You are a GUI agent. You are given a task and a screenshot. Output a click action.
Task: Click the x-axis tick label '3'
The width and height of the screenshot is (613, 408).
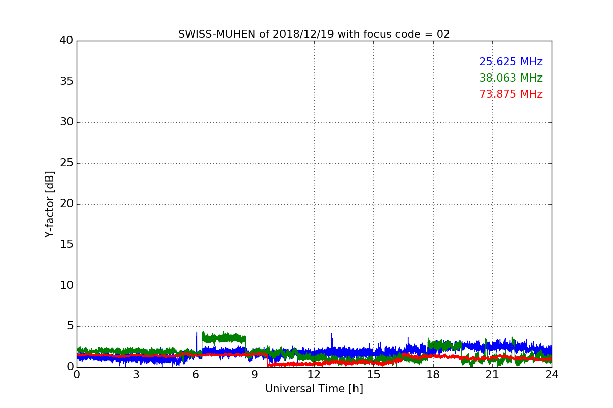tap(136, 375)
